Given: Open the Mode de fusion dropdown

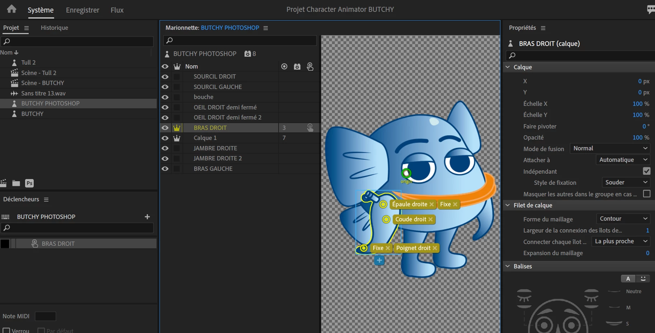Looking at the screenshot, I should coord(610,149).
